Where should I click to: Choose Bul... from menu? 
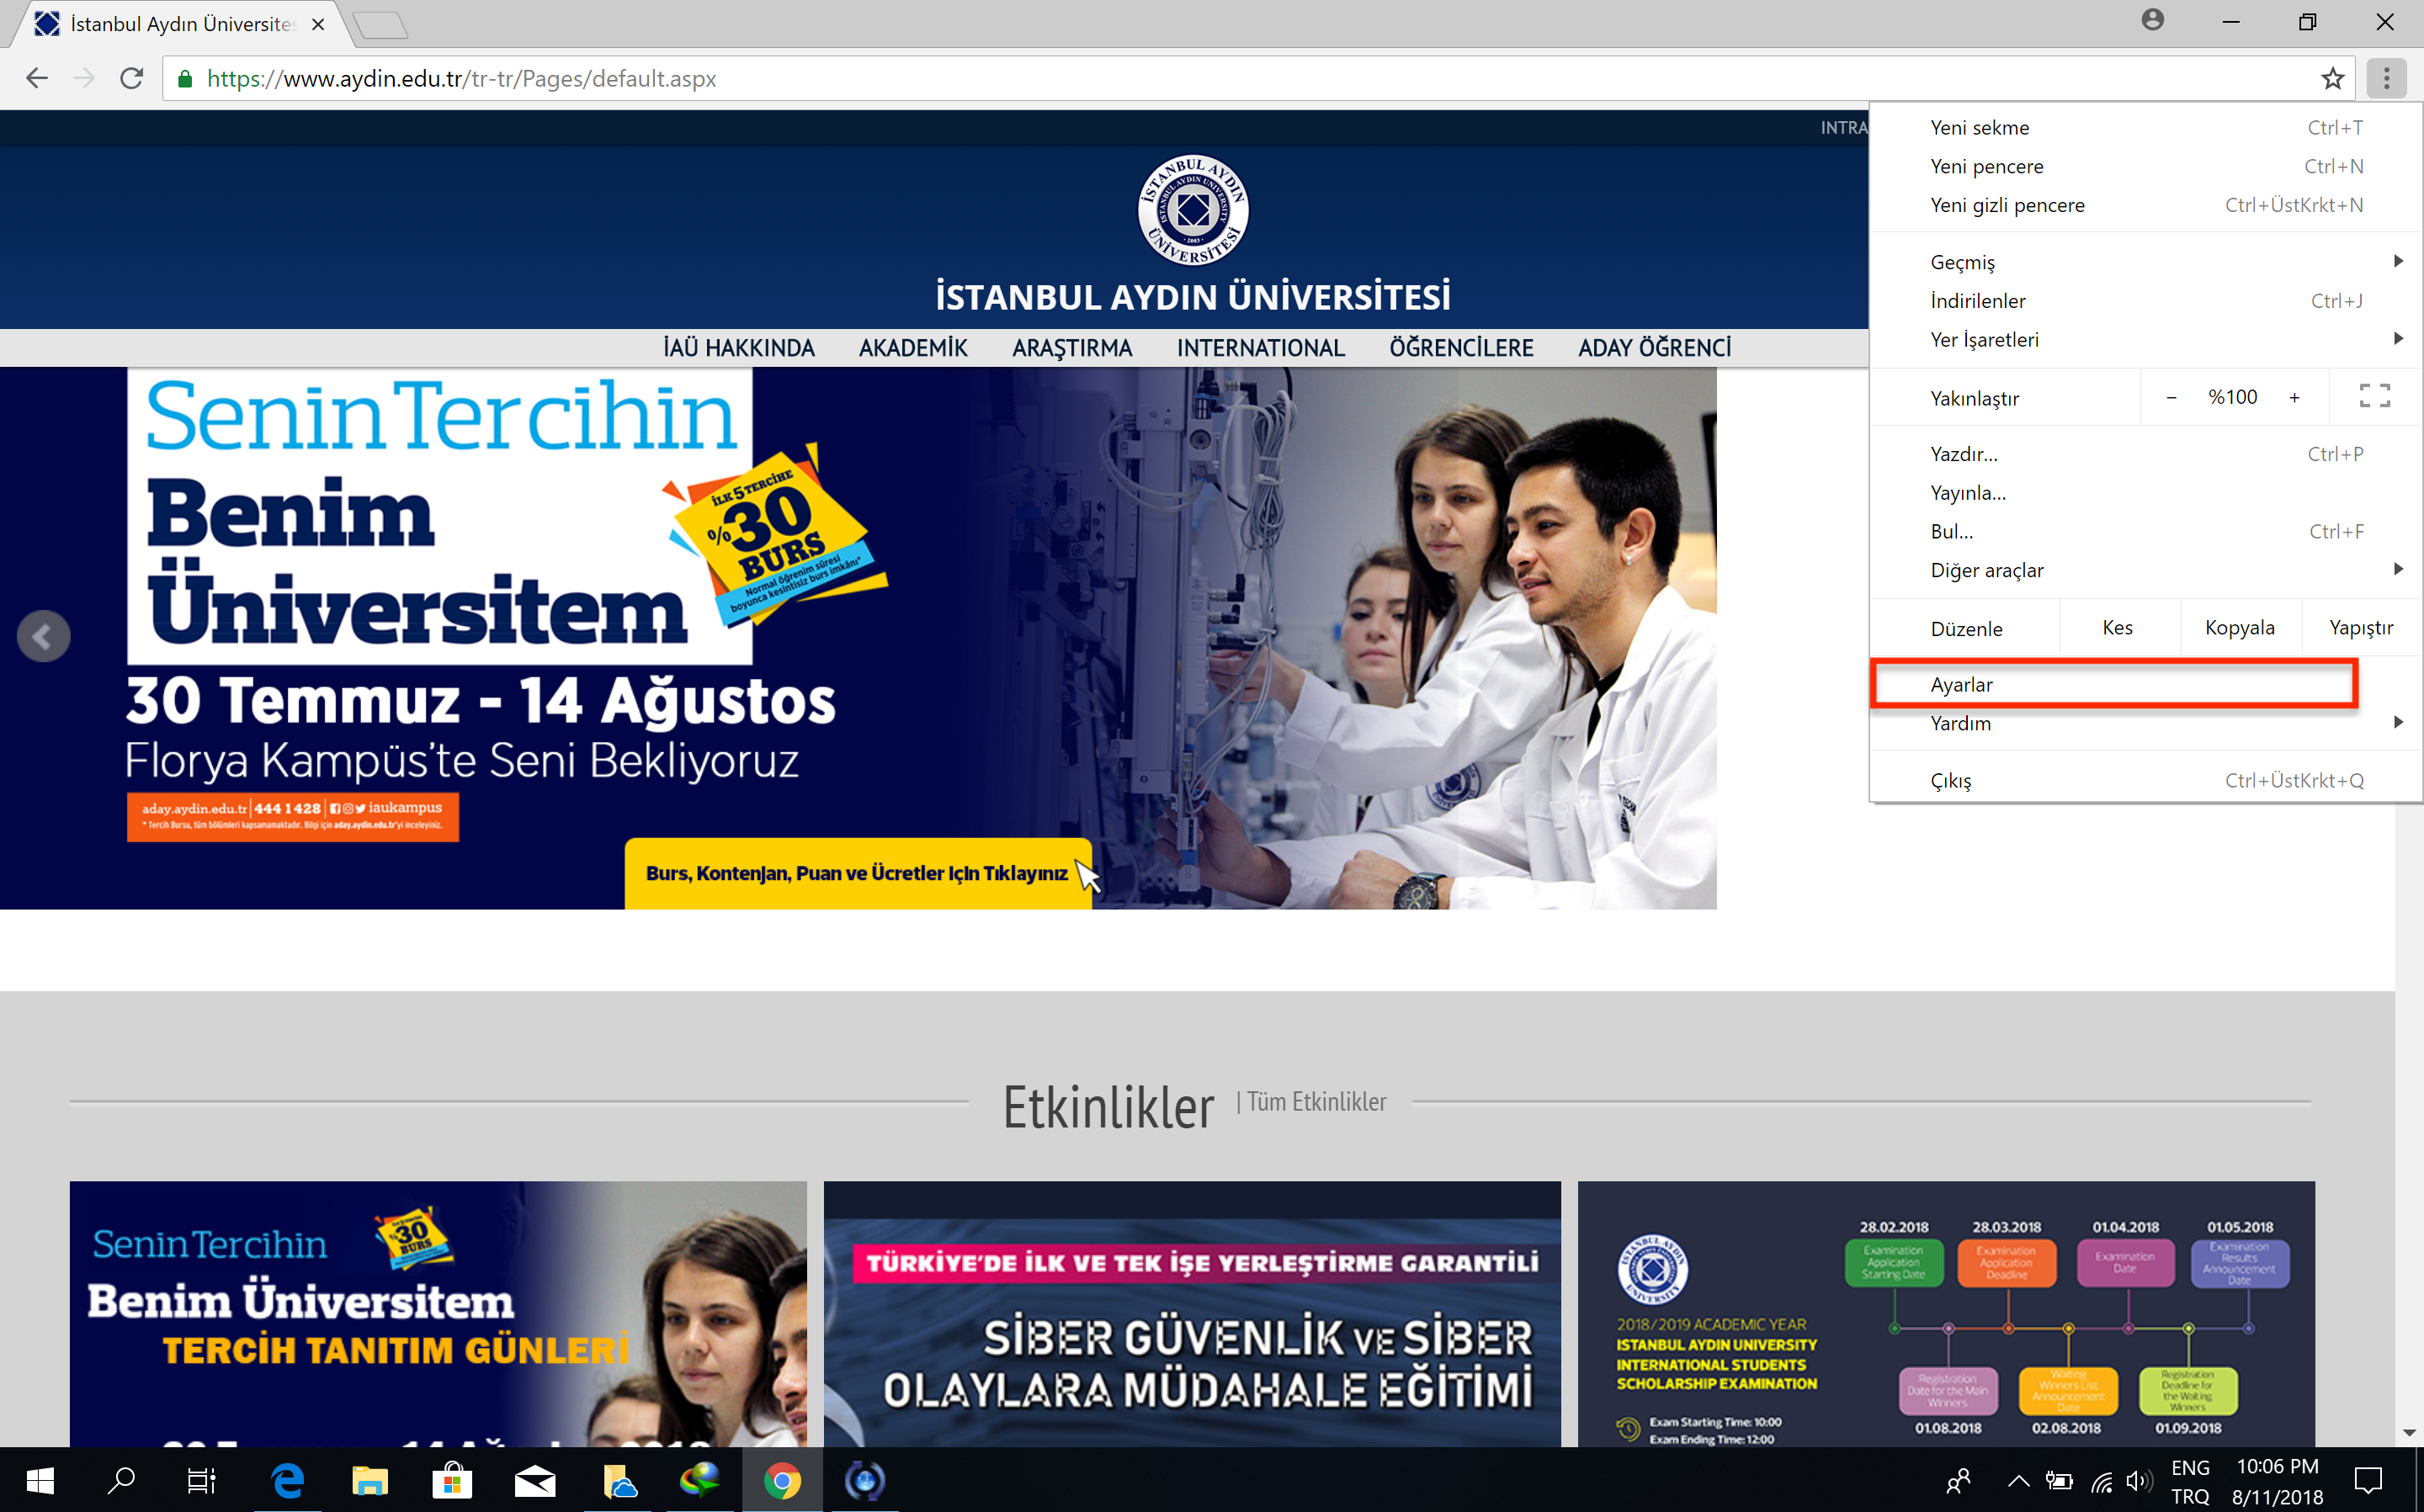[x=2145, y=532]
